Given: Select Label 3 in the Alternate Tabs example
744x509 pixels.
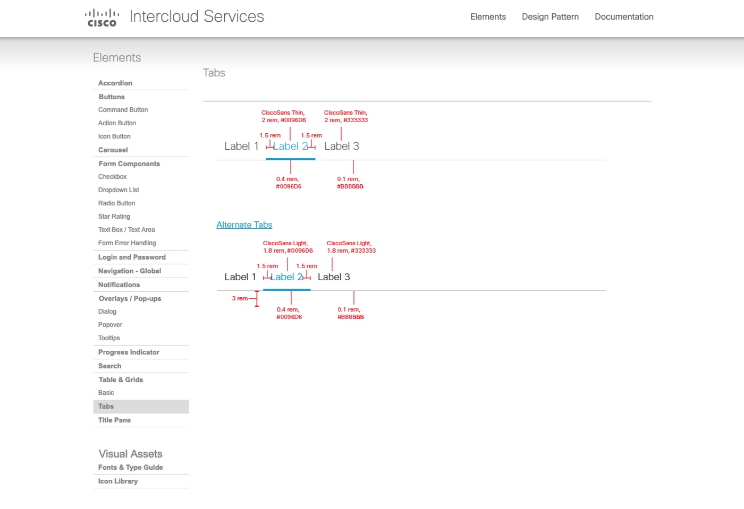Looking at the screenshot, I should (x=334, y=277).
